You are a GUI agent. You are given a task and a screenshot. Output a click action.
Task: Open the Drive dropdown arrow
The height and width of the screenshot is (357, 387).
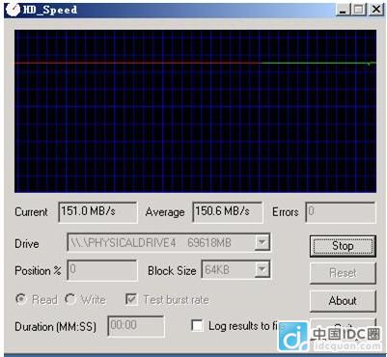click(263, 242)
